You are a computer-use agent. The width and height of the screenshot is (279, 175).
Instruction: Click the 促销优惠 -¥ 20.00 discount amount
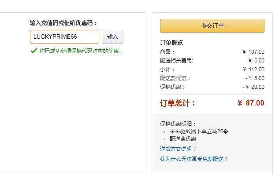click(253, 87)
